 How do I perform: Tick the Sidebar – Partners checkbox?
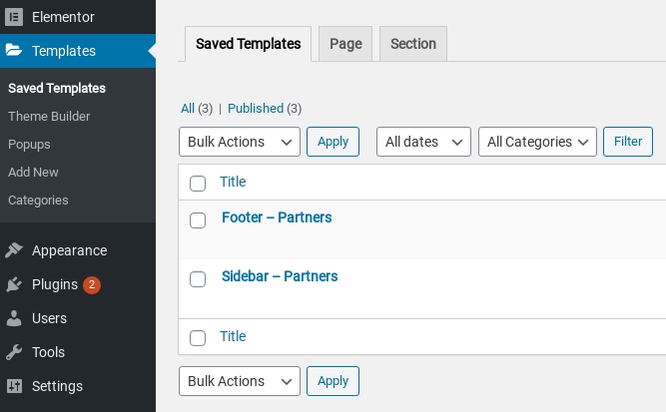(198, 278)
